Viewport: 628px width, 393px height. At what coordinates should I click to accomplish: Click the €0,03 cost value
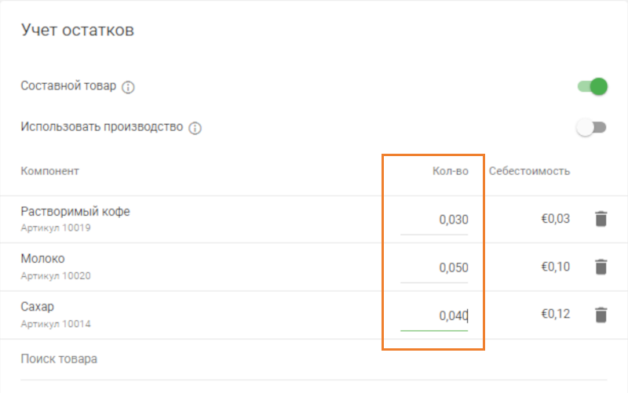(x=555, y=220)
